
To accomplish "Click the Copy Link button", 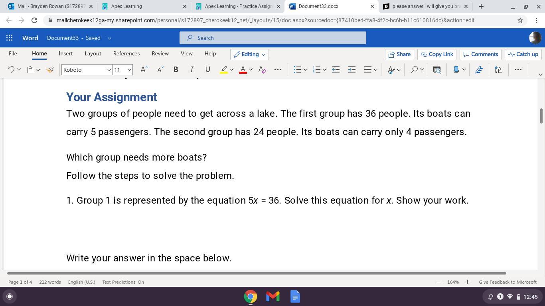I will [x=437, y=55].
